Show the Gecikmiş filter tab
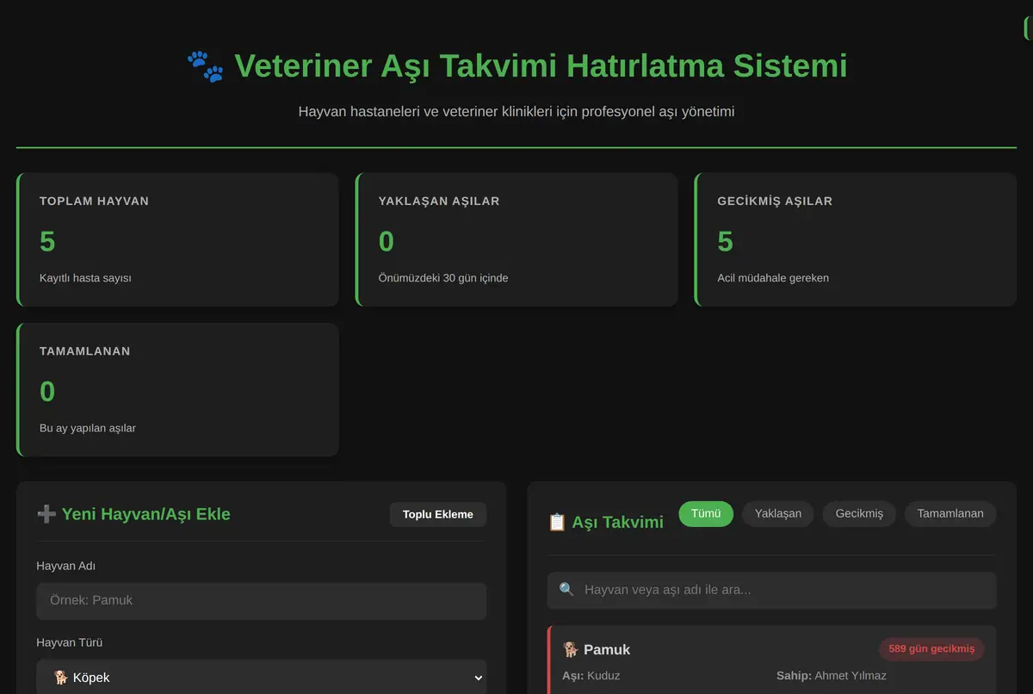Screen dimensions: 1033x694 (859, 513)
